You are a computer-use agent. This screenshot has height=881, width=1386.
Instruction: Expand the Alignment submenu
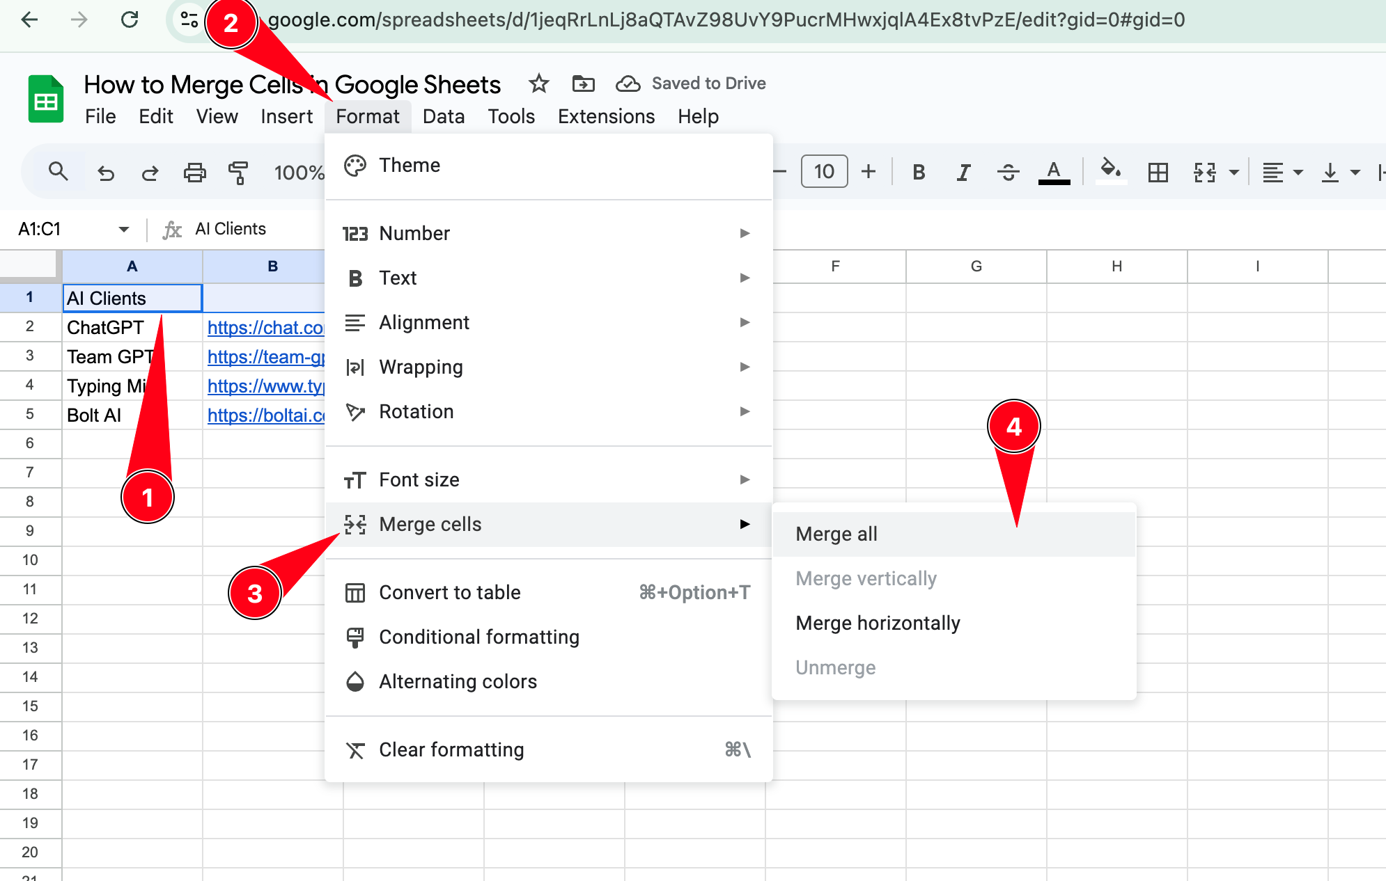tap(549, 322)
